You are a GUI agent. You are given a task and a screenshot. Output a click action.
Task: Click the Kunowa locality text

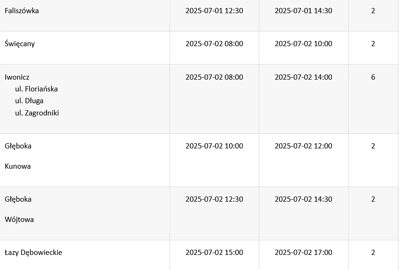tap(18, 166)
